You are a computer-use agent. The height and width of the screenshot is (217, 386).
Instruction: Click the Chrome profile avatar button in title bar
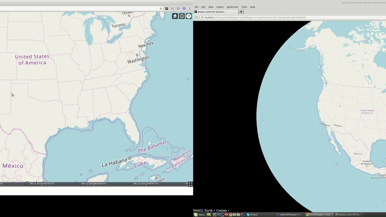pyautogui.click(x=175, y=2)
